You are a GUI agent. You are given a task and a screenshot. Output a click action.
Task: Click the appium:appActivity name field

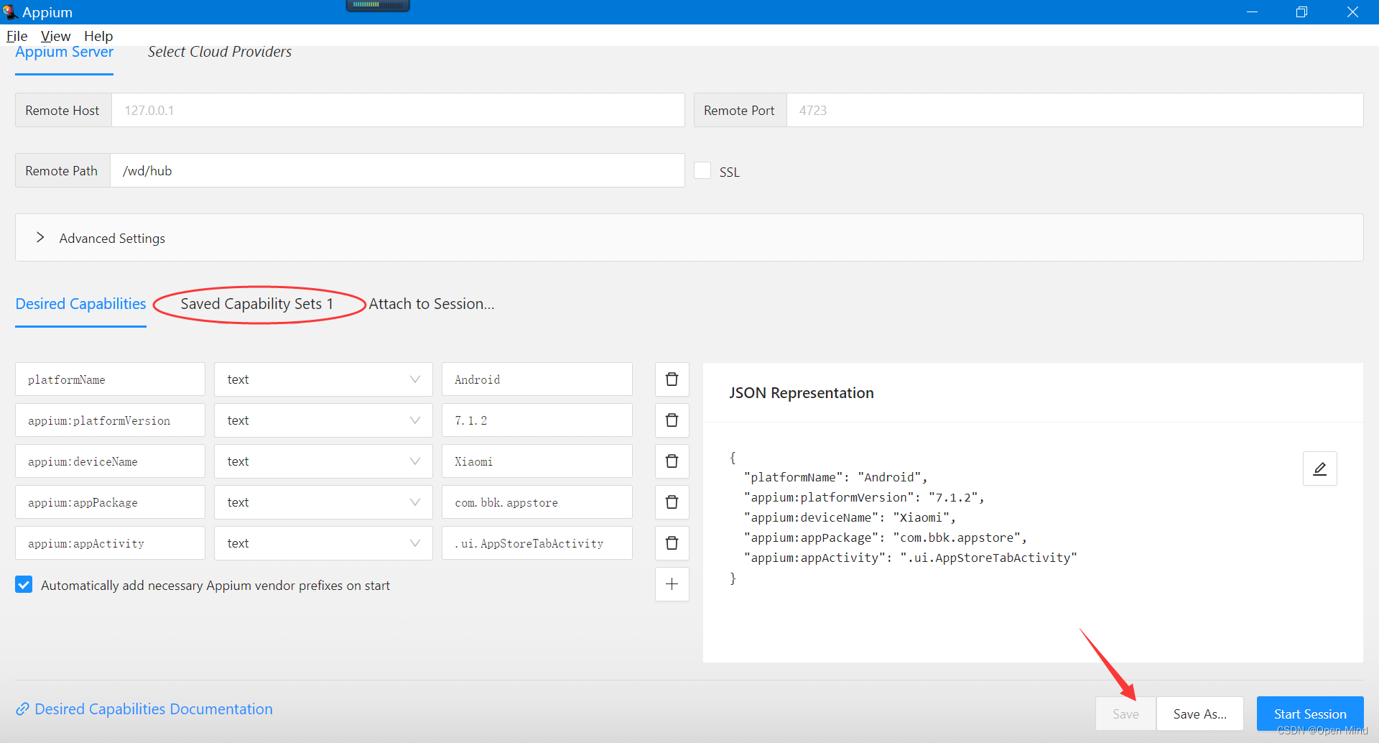point(110,543)
